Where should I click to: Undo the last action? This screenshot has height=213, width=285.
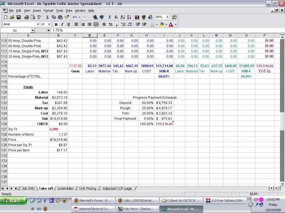(x=75, y=17)
